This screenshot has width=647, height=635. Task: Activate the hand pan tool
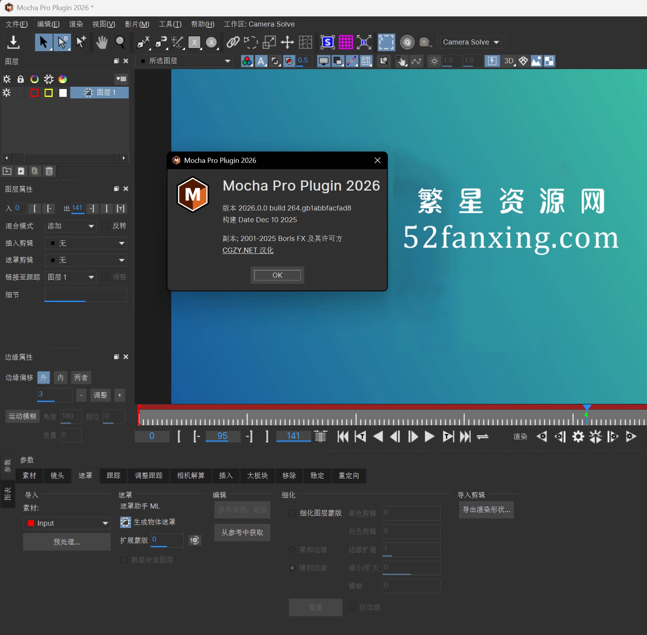click(101, 42)
